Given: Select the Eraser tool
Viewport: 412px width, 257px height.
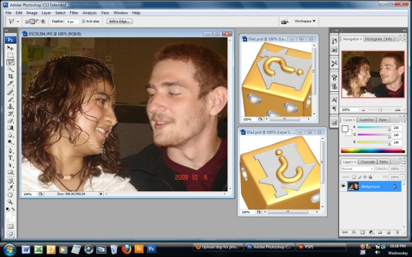Looking at the screenshot, I should 10,121.
